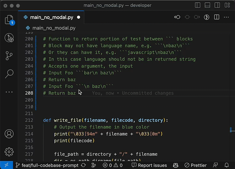235x169 pixels.
Task: Click the 'file_path = directory' line
Action: [106, 154]
